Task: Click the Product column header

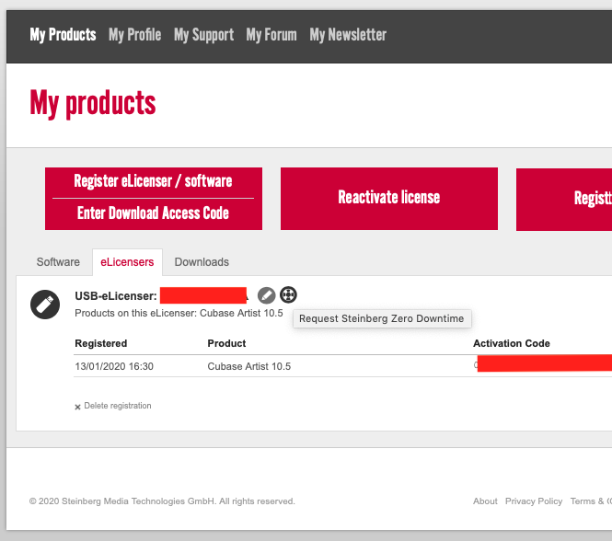Action: 226,343
